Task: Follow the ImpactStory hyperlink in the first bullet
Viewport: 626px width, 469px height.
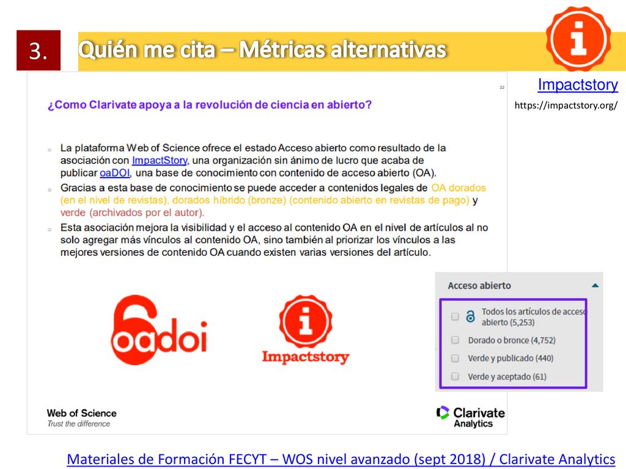Action: [160, 161]
